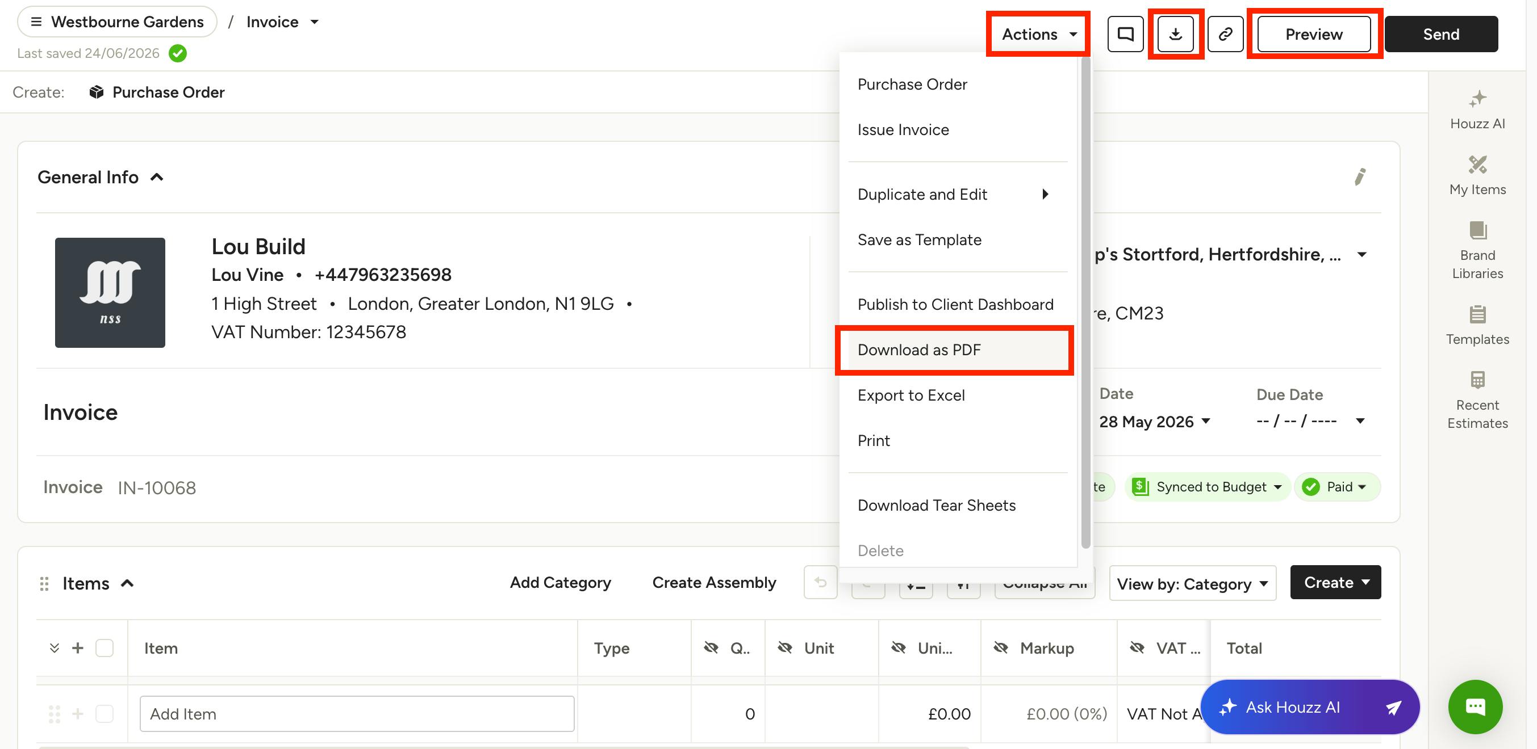
Task: Toggle visibility of the VAT column
Action: pos(1137,647)
